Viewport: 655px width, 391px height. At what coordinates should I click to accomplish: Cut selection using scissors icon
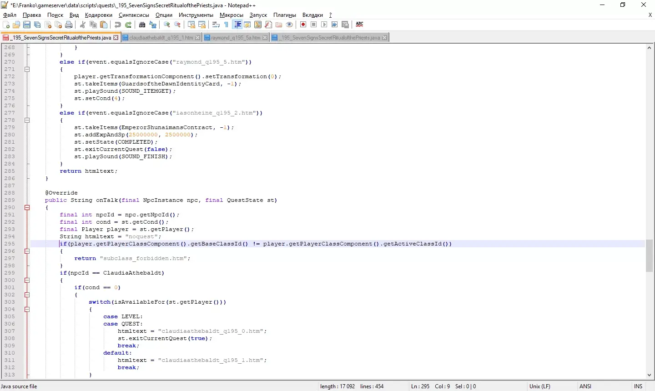[x=83, y=25]
